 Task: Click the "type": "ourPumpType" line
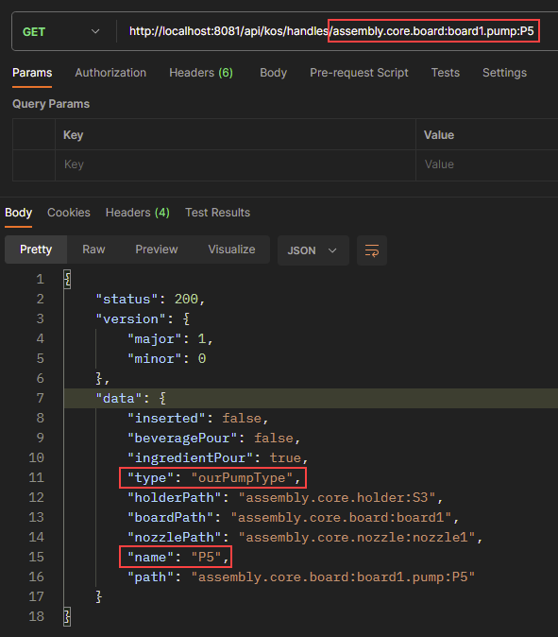click(213, 478)
